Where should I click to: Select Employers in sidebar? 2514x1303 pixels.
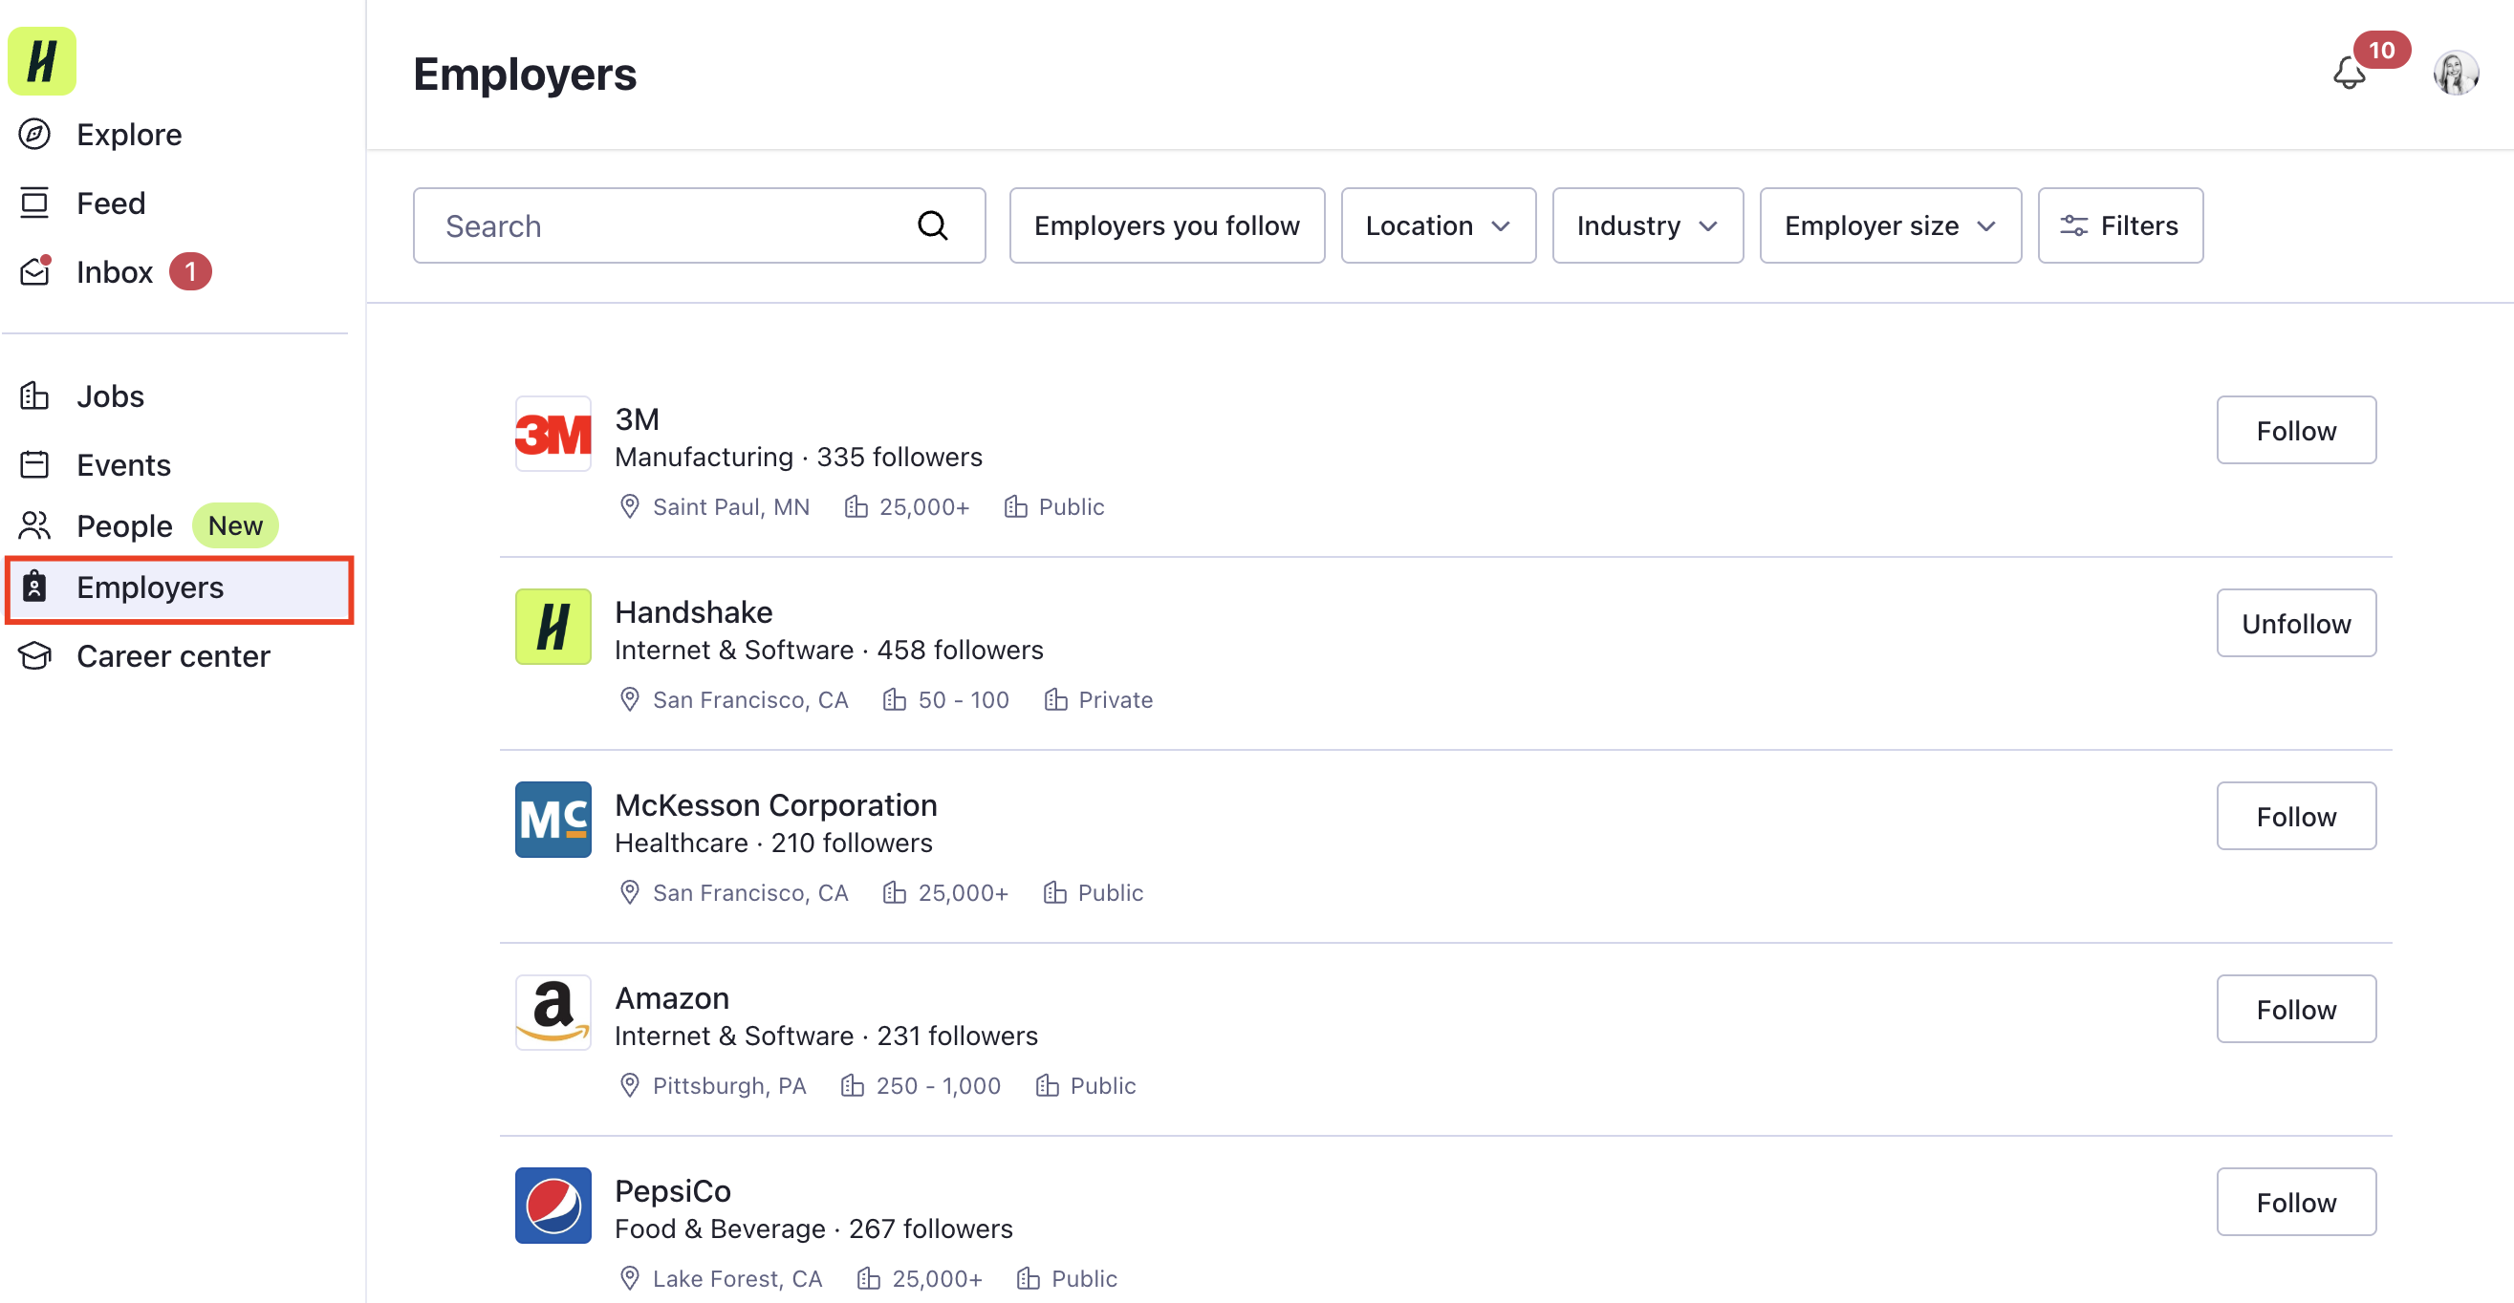click(x=180, y=588)
